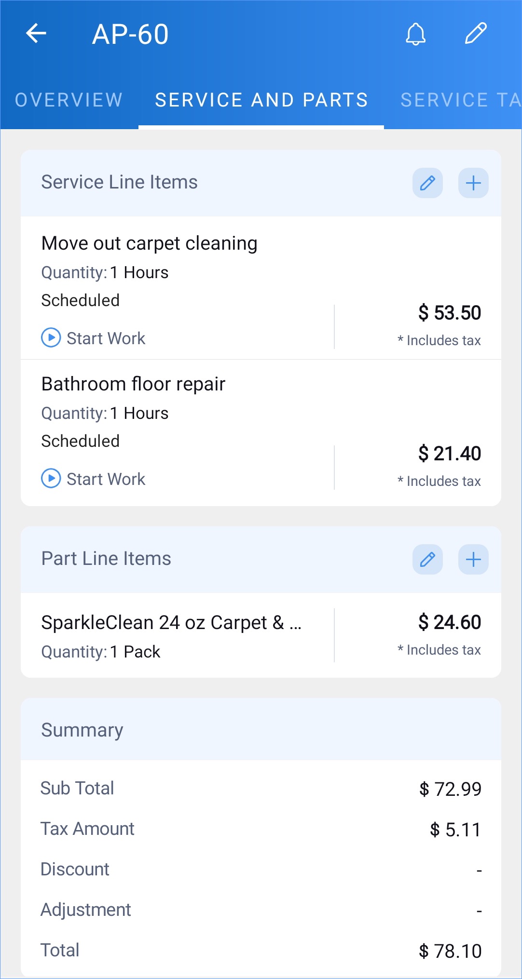Edit Part Line Items with pencil icon

coord(427,560)
